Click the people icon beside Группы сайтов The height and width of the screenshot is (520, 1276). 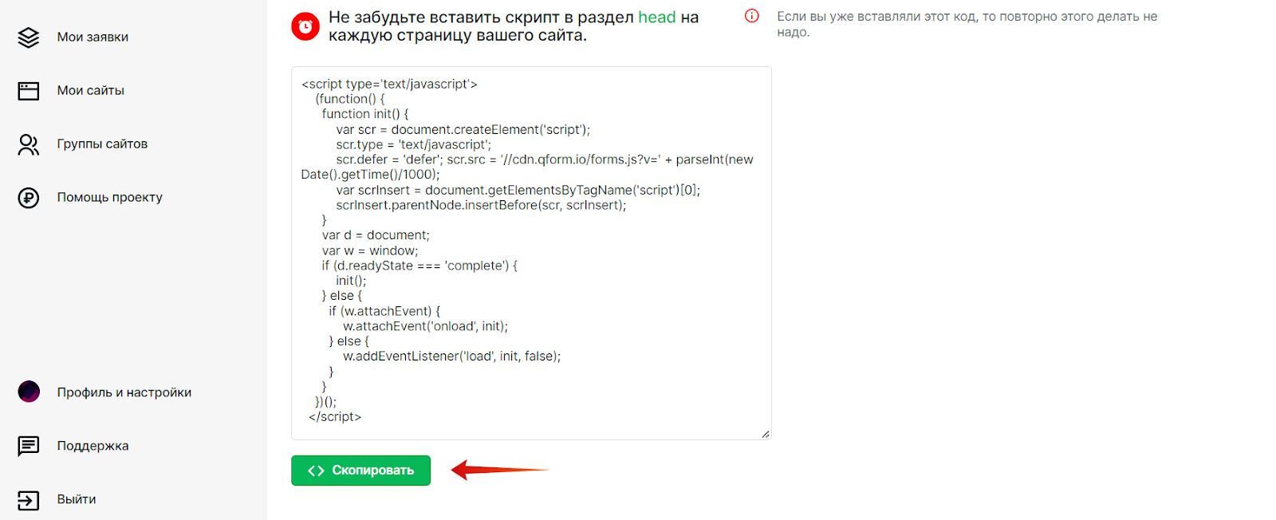click(x=29, y=144)
